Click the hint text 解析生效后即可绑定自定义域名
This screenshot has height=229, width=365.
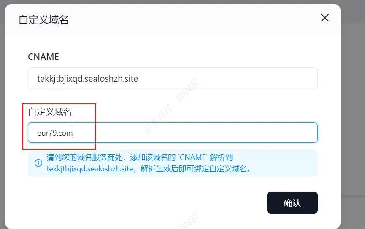pyautogui.click(x=193, y=169)
